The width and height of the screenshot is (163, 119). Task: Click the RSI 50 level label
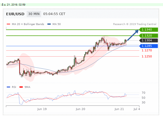[143, 98]
